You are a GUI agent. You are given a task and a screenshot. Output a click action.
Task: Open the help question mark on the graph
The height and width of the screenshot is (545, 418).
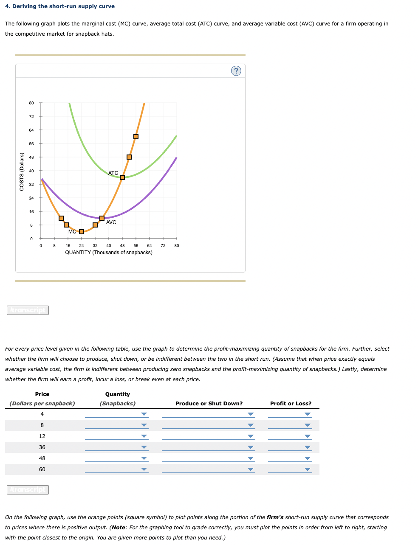pyautogui.click(x=236, y=70)
